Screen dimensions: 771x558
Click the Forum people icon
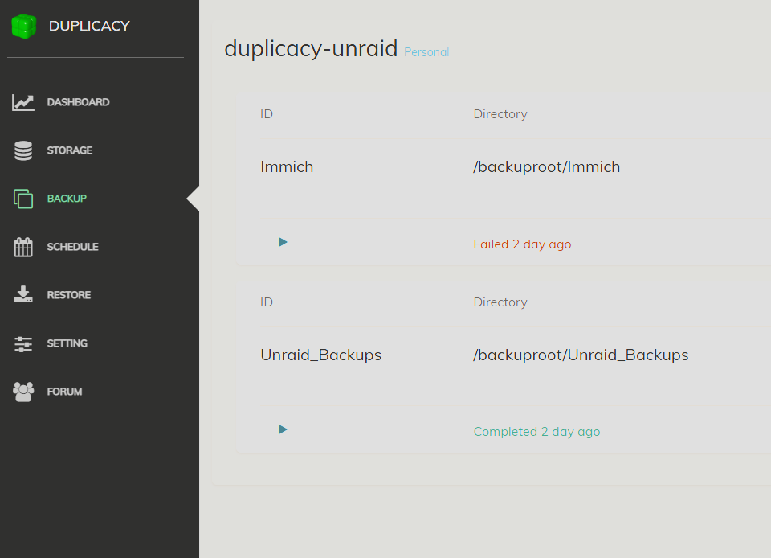click(x=23, y=392)
